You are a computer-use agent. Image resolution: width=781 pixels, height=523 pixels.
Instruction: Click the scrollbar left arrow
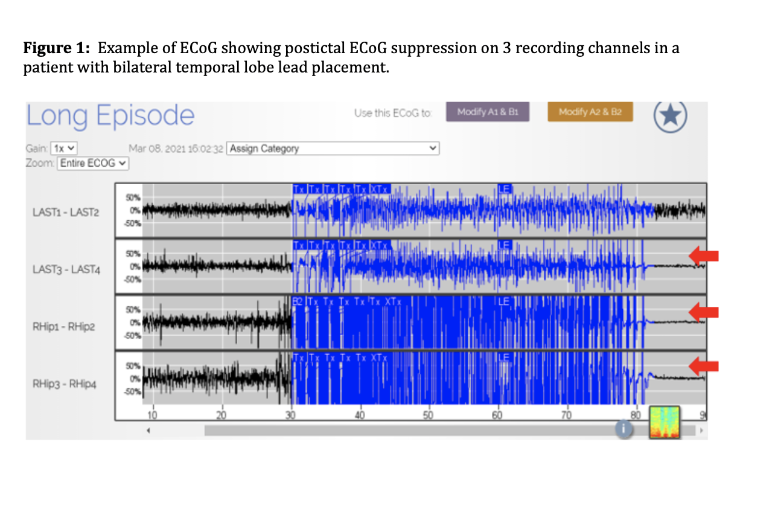(148, 431)
